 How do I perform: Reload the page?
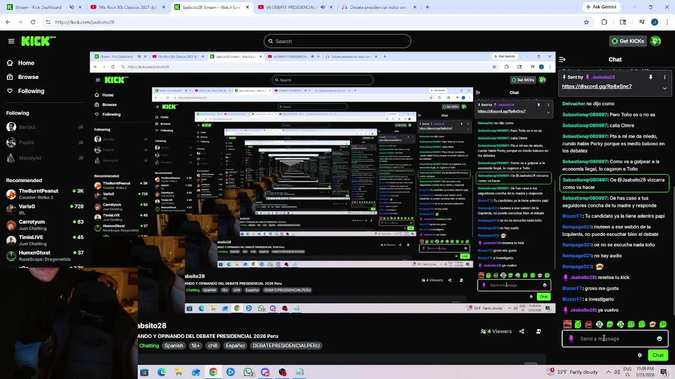(x=33, y=22)
